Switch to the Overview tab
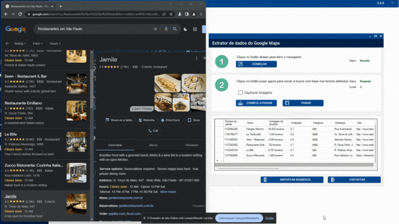The image size is (399, 224). (115, 145)
